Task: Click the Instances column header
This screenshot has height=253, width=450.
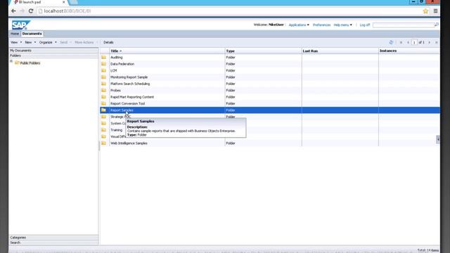Action: pyautogui.click(x=409, y=51)
